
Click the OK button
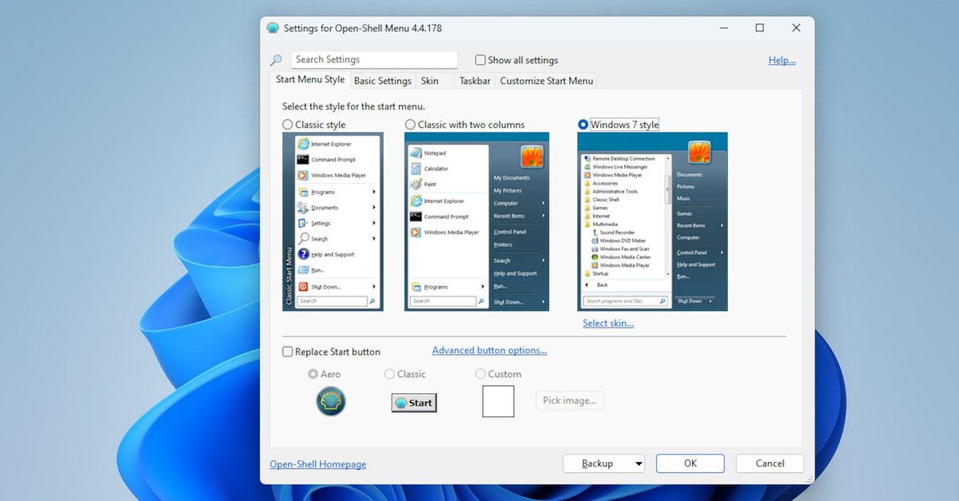pyautogui.click(x=690, y=463)
